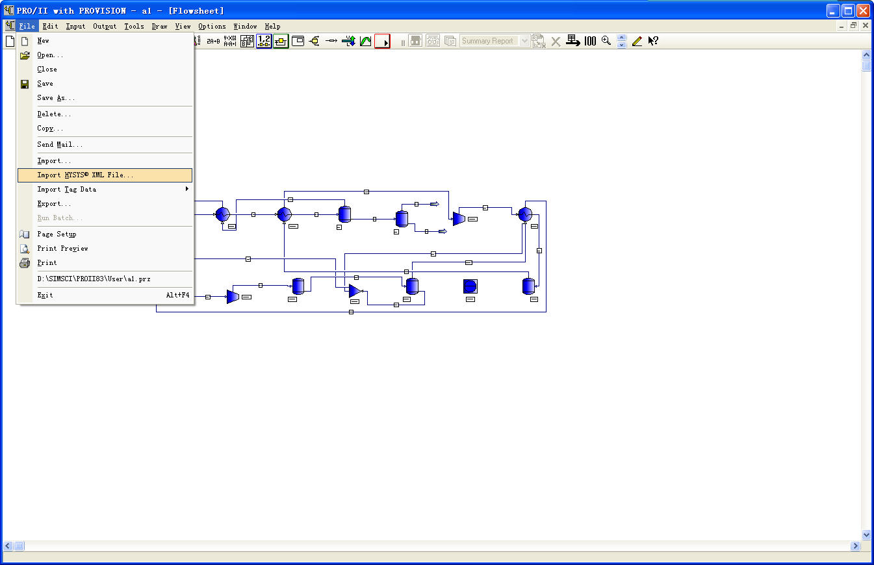Open the Help menu
Viewport: 874px width, 565px height.
tap(272, 27)
